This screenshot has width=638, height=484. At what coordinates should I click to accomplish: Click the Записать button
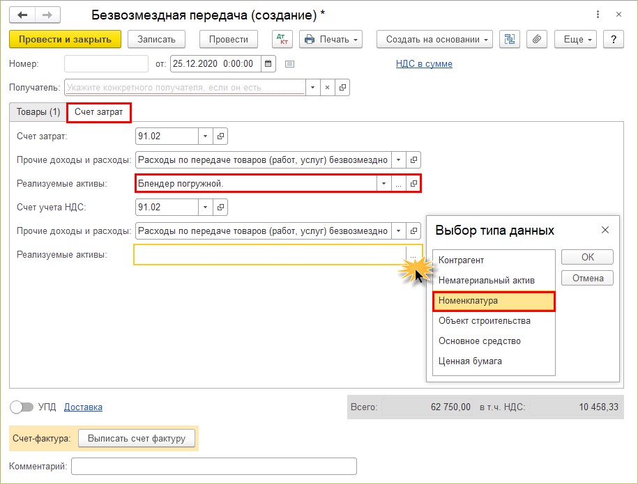[x=156, y=40]
